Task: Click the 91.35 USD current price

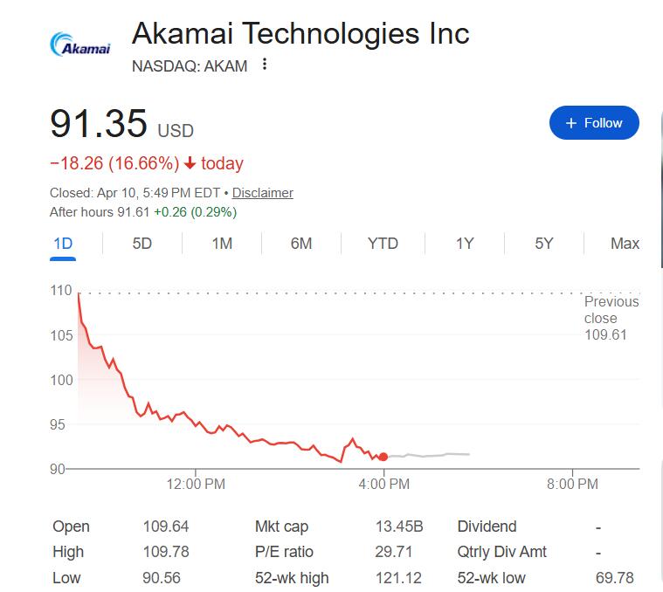Action: [x=99, y=124]
